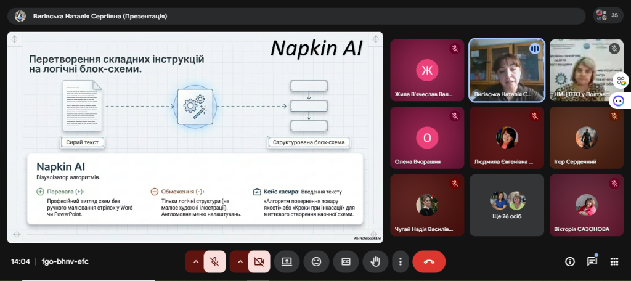The image size is (631, 281).
Task: Open the chat panel icon
Action: [592, 261]
